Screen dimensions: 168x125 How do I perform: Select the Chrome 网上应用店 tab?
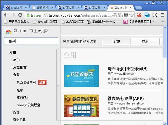pos(120,8)
